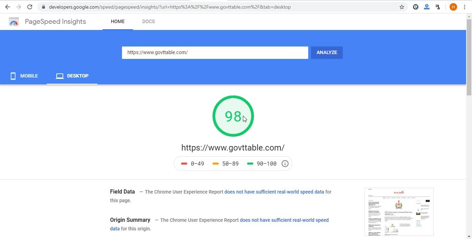The height and width of the screenshot is (239, 472).
Task: Click the blue letter-a extension icon
Action: 427,7
